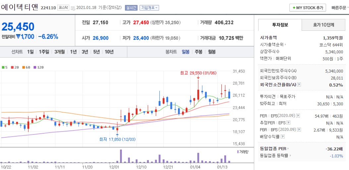Viewport: 349px width, 170px height.
Task: Switch to the 투자정보 tab
Action: point(280,25)
